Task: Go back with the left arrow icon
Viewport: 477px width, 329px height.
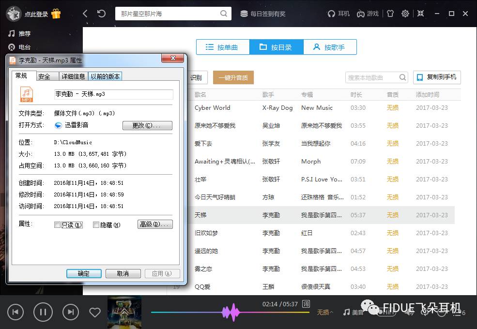Action: (85, 14)
